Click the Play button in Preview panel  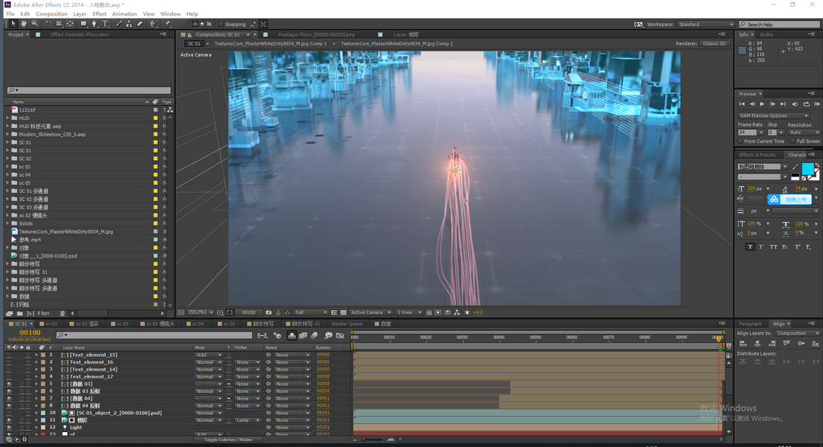pyautogui.click(x=762, y=104)
